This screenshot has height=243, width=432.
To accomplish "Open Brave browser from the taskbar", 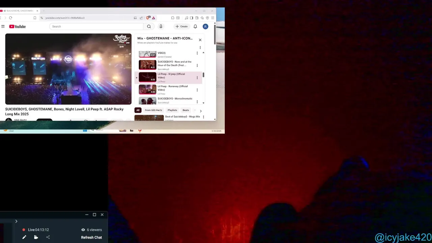I will 140,130.
